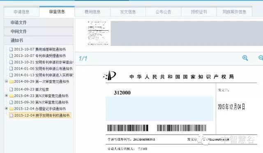Image resolution: width=263 pixels, height=153 pixels.
Task: Collapse the 通知书 section header
Action: pyautogui.click(x=39, y=40)
